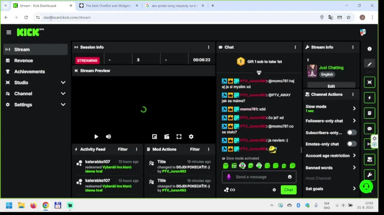Click the info icon in right toolbar
This screenshot has height=215, width=384.
(x=370, y=49)
